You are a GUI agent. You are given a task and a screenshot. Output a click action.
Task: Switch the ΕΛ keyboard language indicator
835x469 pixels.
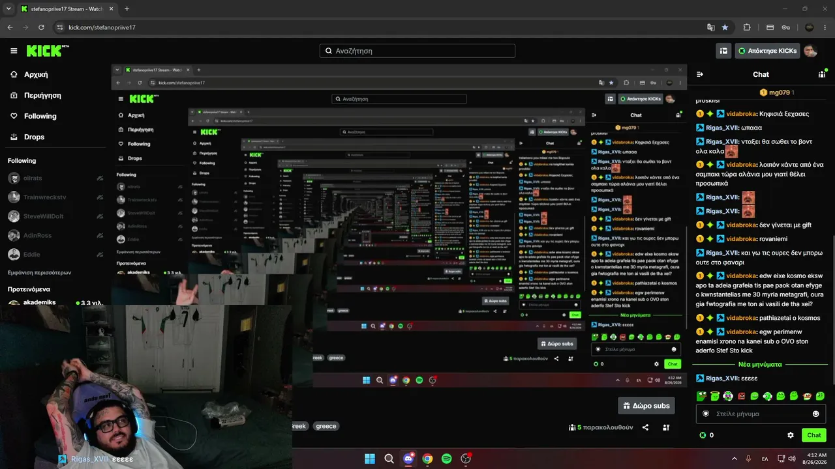766,459
